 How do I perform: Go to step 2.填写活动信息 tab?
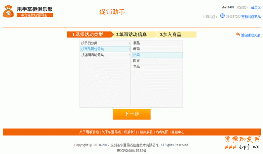coord(131,34)
